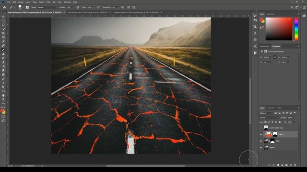Image resolution: width=307 pixels, height=172 pixels.
Task: Select the Rectangular Marquee tool
Action: coord(3,21)
